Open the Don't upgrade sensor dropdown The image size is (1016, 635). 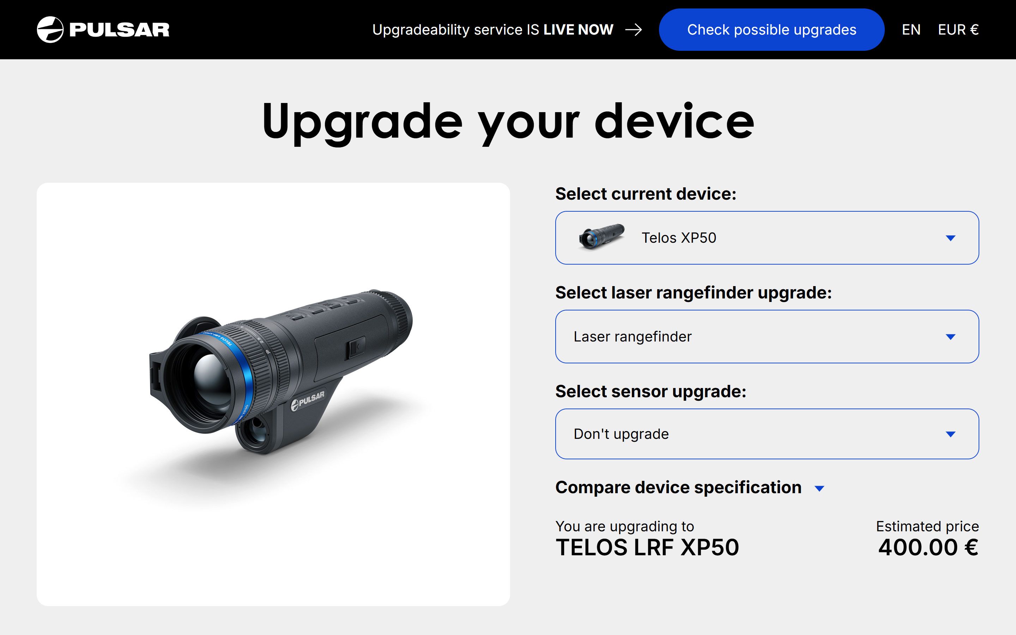(767, 434)
